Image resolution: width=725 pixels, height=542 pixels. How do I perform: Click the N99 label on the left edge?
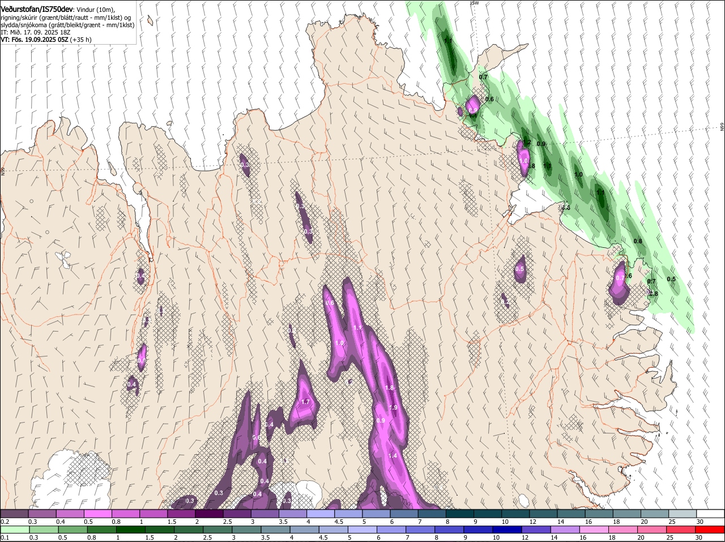[x=3, y=170]
